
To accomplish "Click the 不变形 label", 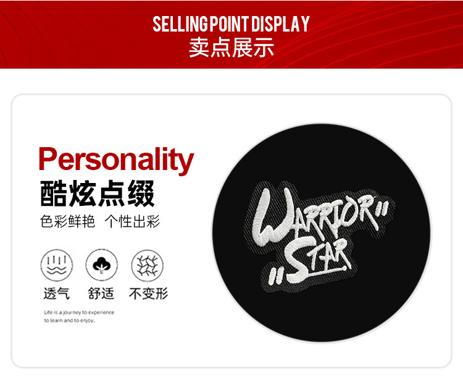I will (x=148, y=294).
